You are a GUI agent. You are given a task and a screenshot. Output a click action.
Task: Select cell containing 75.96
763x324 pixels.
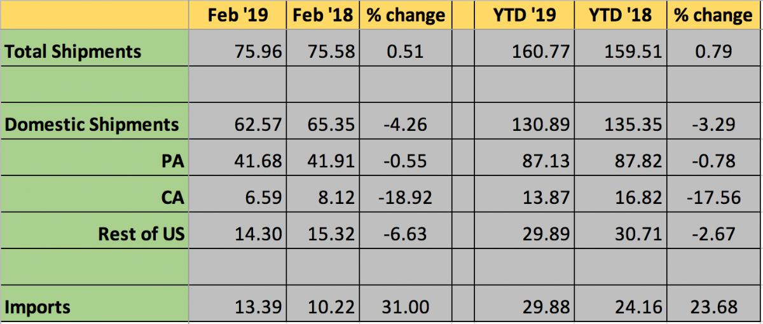coord(259,51)
